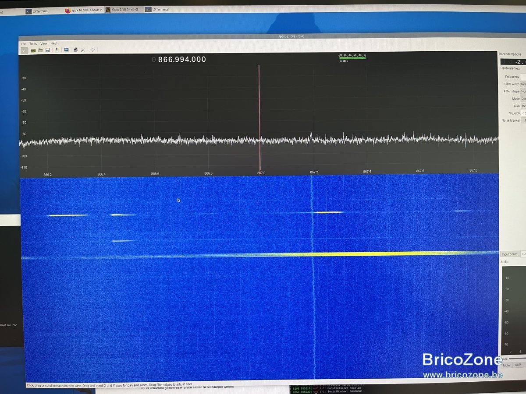Click the fullscreen crosshair toolbar icon
The image size is (526, 394).
tap(92, 50)
